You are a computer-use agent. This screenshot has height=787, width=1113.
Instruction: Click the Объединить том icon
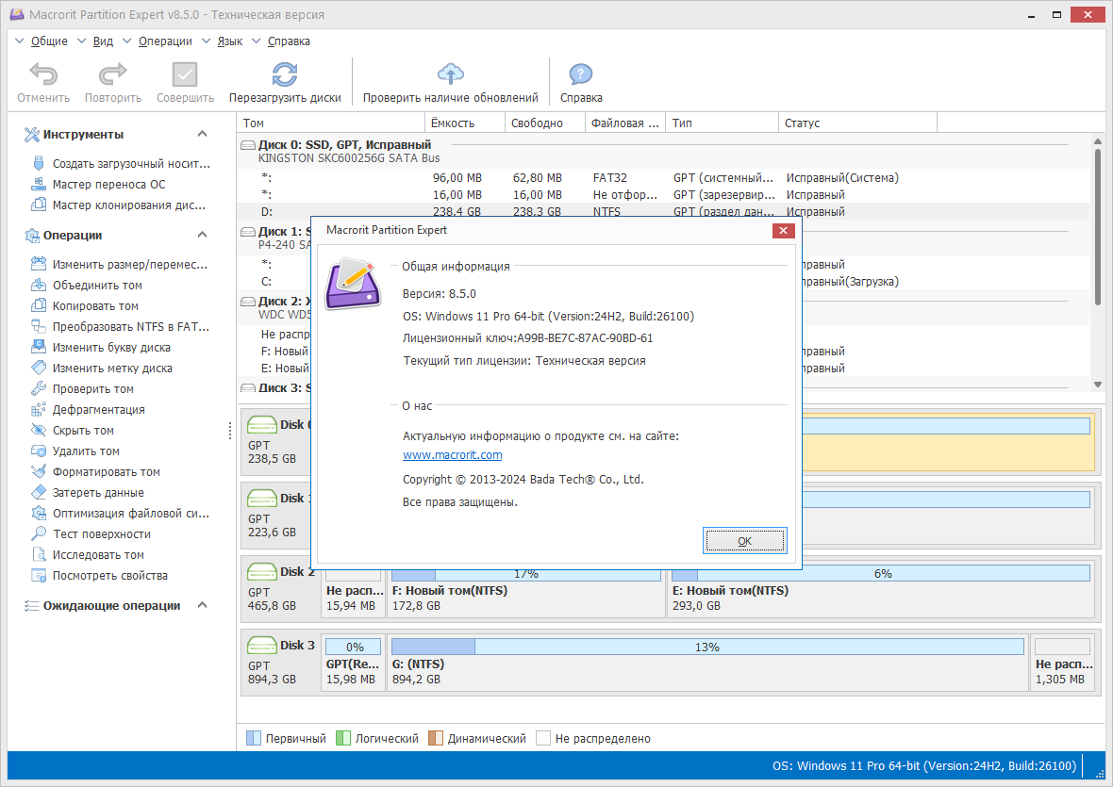pos(39,285)
